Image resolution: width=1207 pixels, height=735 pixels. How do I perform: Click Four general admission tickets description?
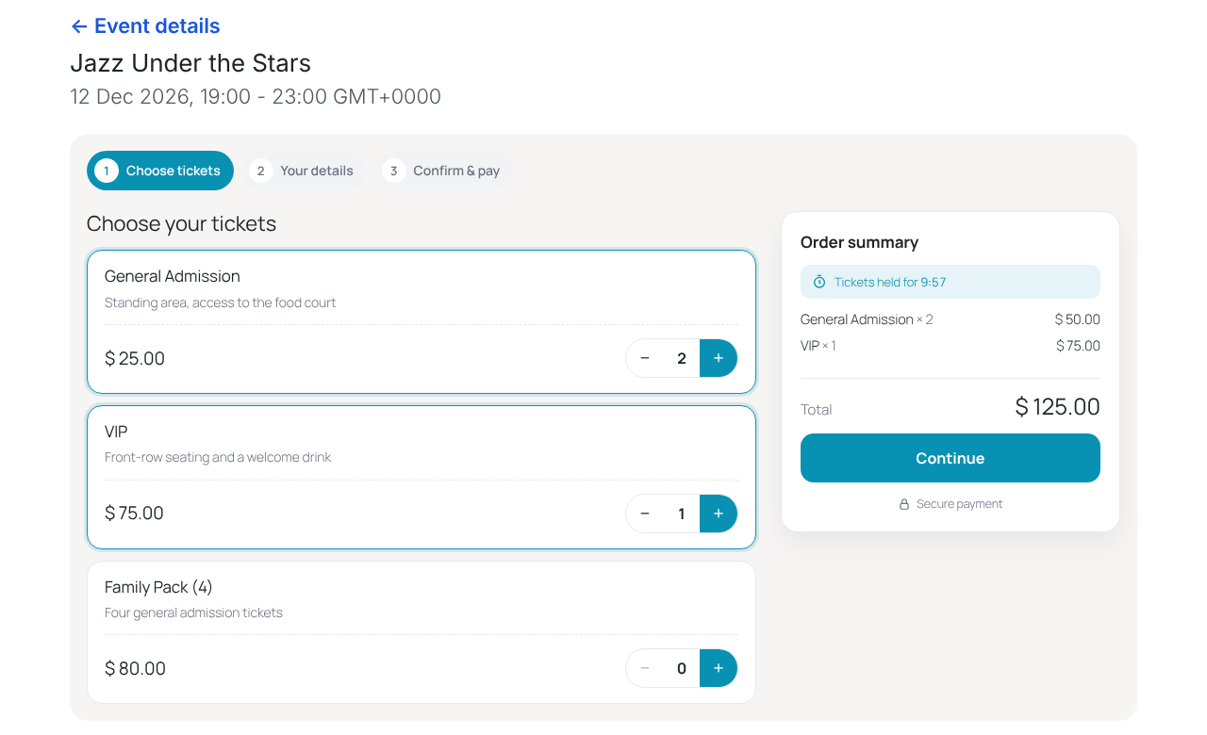click(x=193, y=612)
